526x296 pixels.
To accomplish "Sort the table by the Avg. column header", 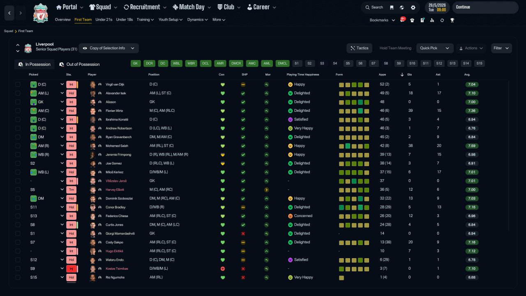I will [x=467, y=74].
